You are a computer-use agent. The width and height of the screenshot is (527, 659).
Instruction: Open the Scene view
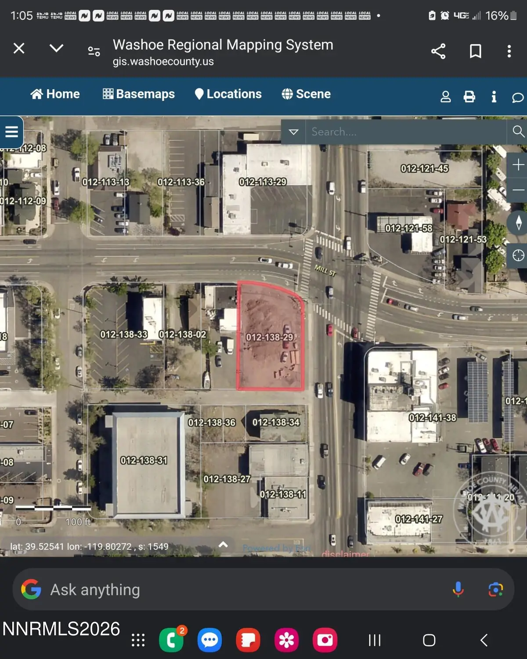point(306,94)
